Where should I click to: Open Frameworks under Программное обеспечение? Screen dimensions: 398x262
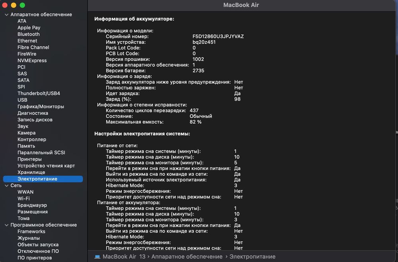point(31,231)
